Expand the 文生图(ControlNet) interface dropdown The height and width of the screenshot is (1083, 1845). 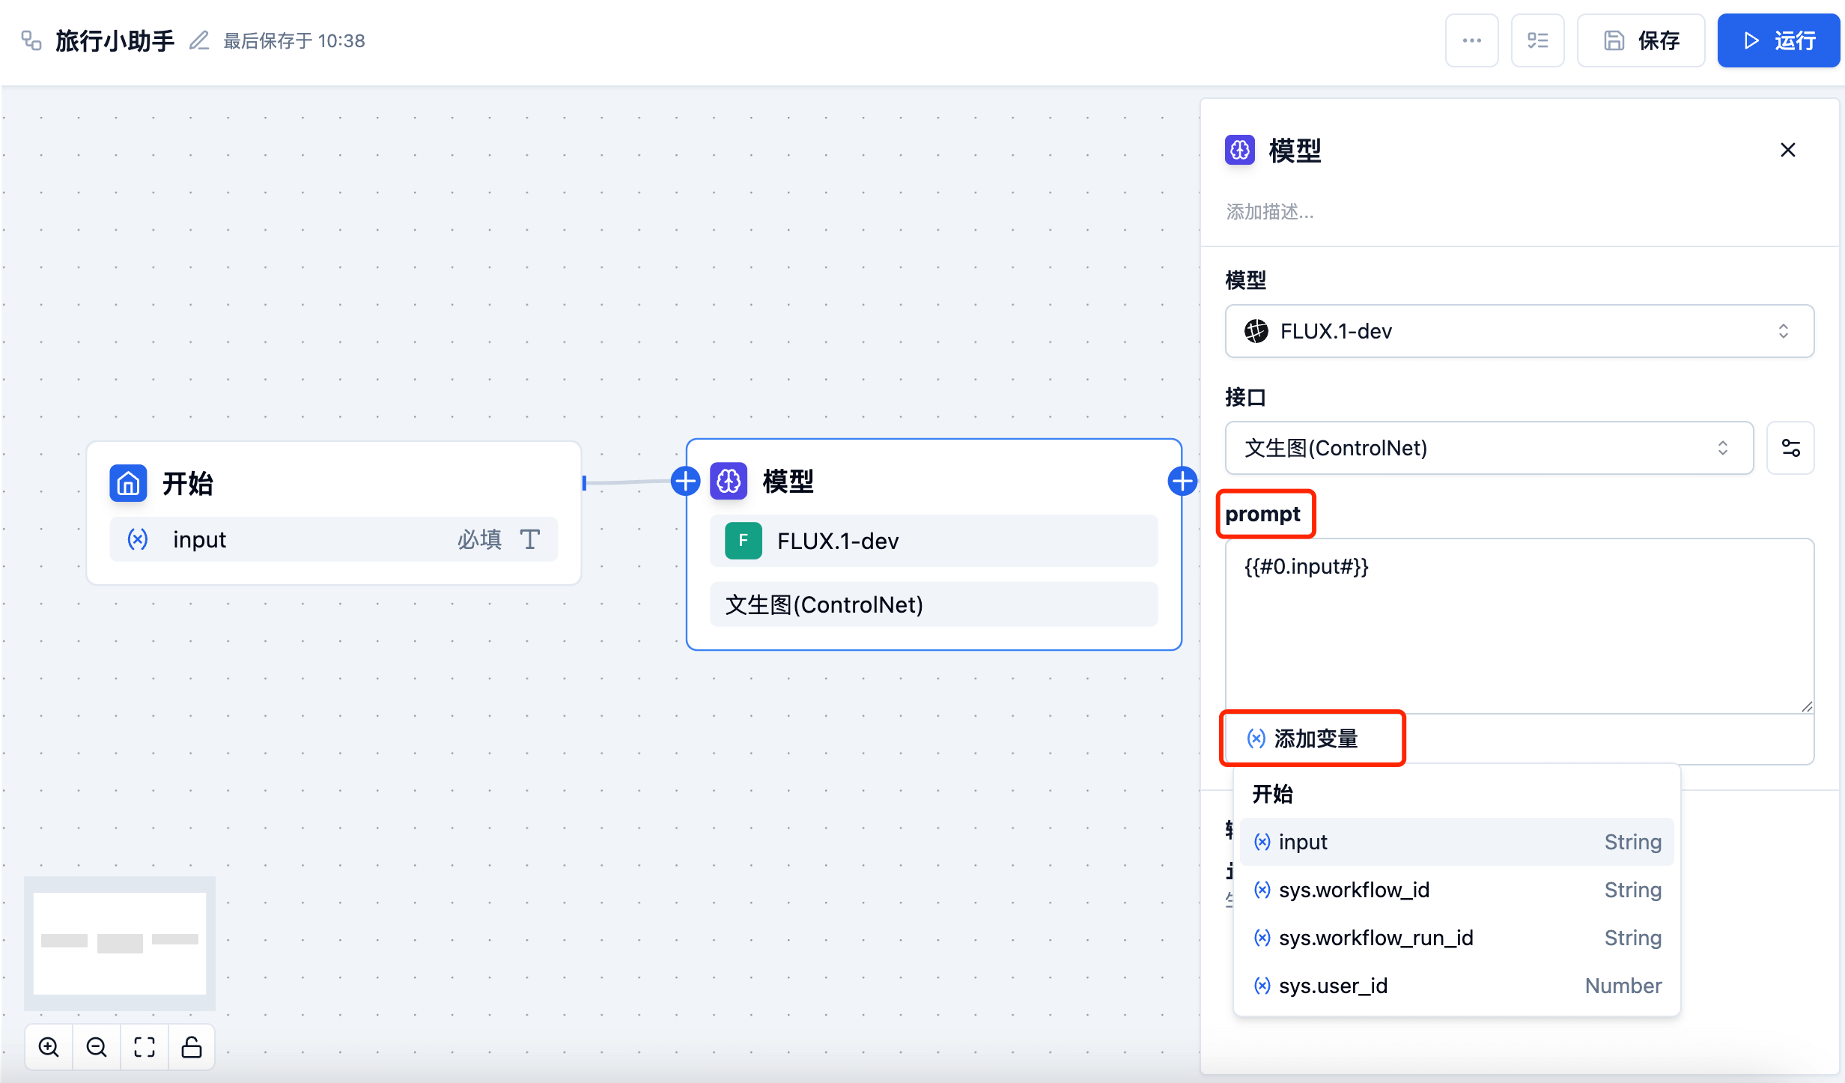click(1489, 448)
